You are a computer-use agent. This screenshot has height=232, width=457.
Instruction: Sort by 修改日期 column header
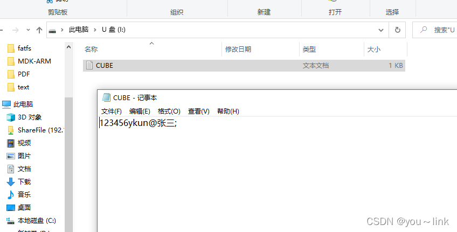[x=238, y=50]
